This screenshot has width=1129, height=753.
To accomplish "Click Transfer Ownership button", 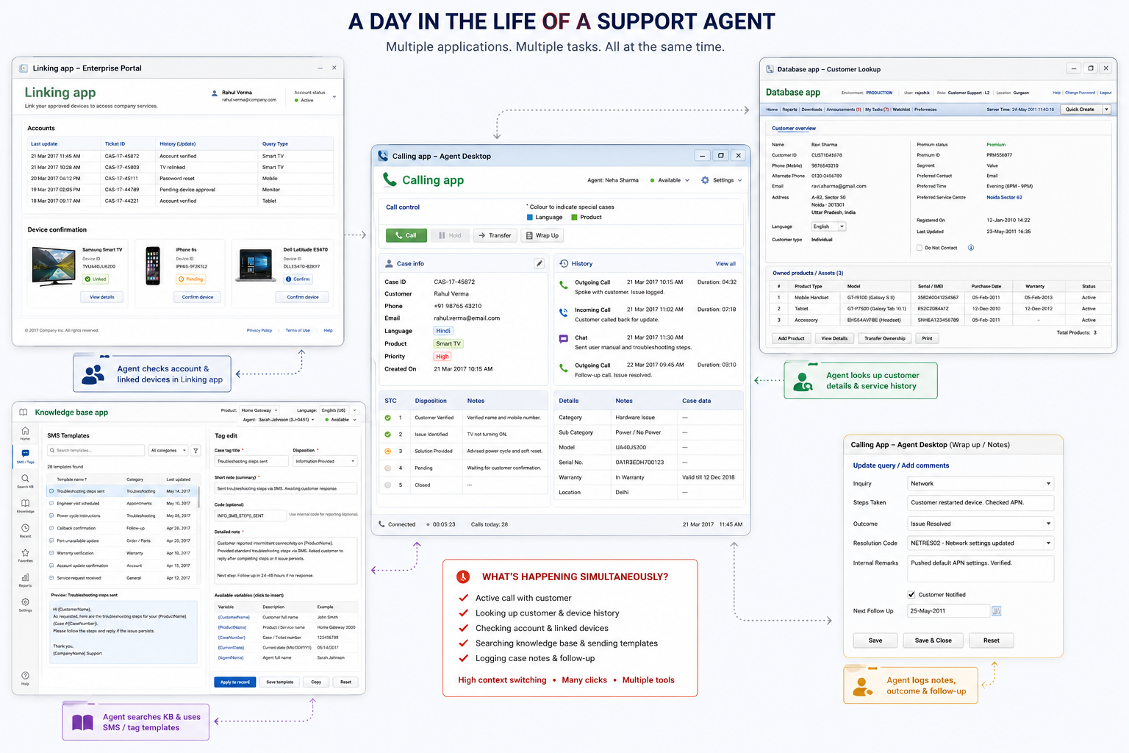I will 885,338.
